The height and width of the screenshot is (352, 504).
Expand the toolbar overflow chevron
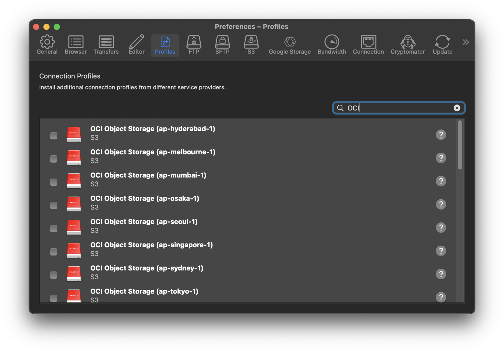click(465, 42)
